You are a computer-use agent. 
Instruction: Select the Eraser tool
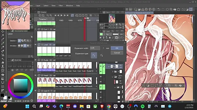(3, 63)
